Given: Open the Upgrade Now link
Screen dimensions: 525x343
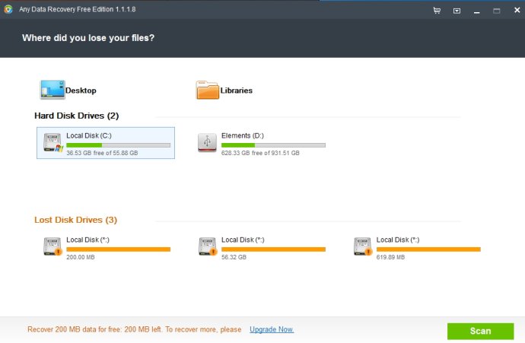Looking at the screenshot, I should 272,329.
